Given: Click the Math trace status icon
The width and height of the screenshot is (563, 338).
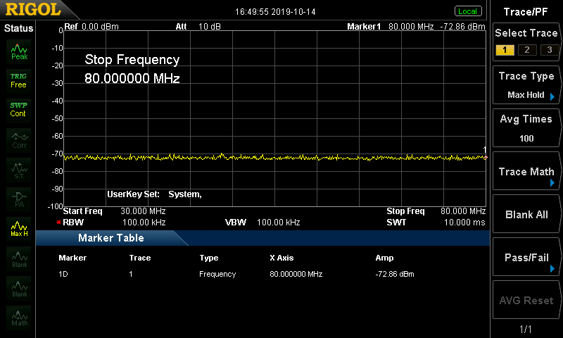Looking at the screenshot, I should click(19, 317).
